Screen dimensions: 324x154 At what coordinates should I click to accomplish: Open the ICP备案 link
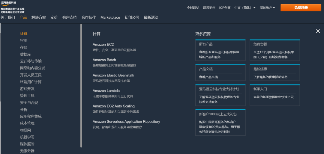[225, 7]
